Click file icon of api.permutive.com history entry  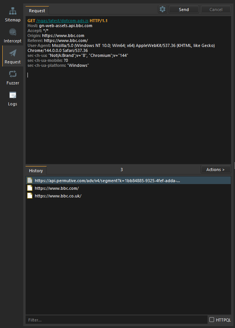tap(30, 180)
